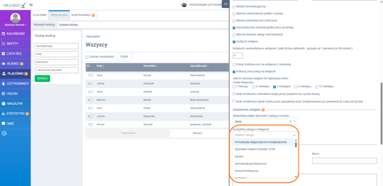Expand the Mariusz Nowak user menu
383x186 pixels.
[15, 25]
